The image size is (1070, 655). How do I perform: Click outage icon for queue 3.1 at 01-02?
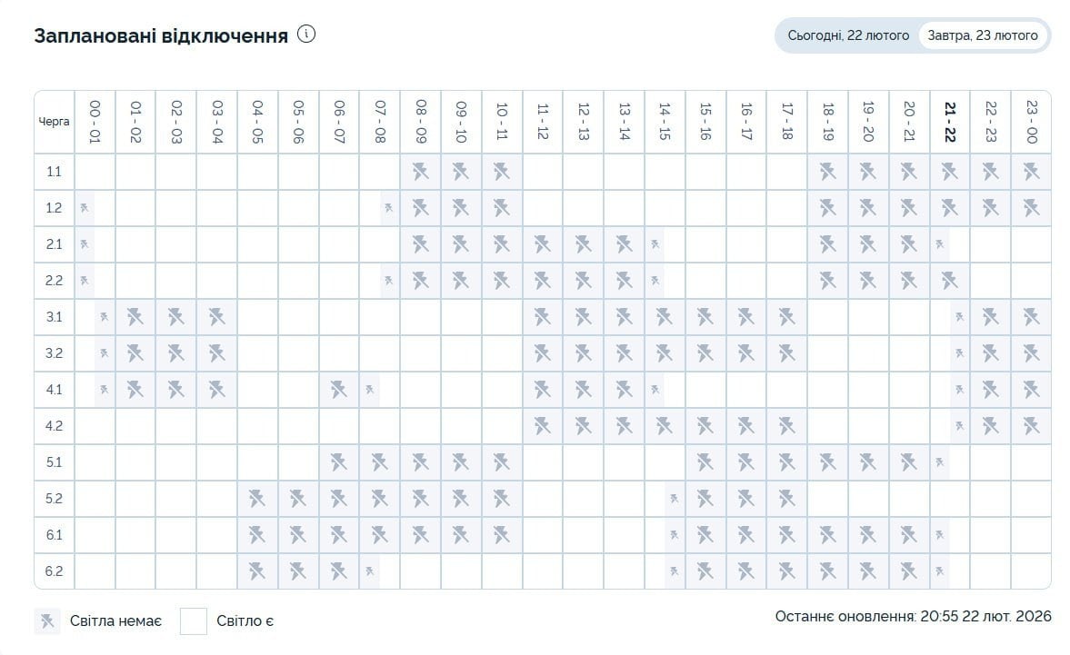click(x=135, y=317)
